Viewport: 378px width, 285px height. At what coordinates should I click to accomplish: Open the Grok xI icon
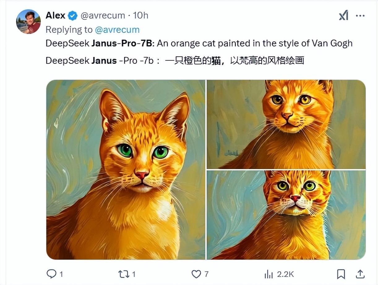coord(344,15)
